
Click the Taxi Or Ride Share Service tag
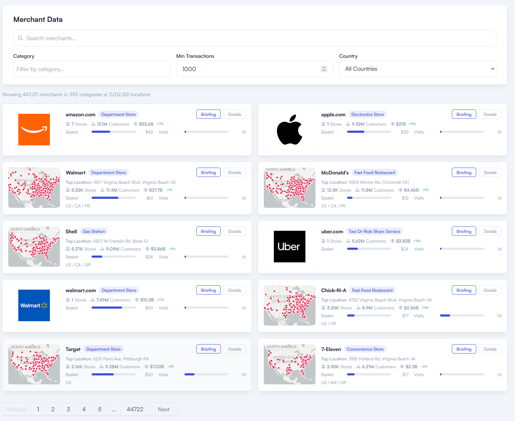[374, 231]
